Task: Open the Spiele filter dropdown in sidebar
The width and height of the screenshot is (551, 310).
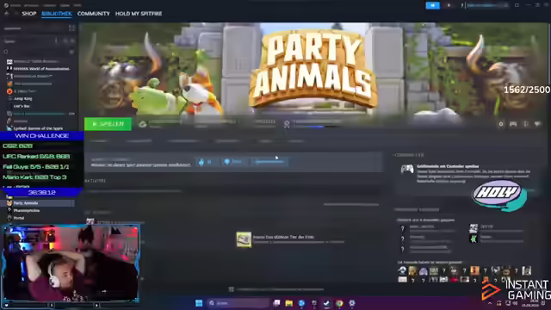Action: [30, 41]
